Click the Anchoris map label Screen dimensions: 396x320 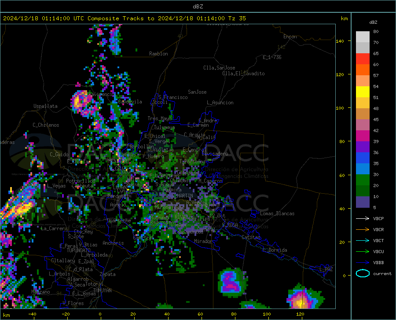(113, 243)
